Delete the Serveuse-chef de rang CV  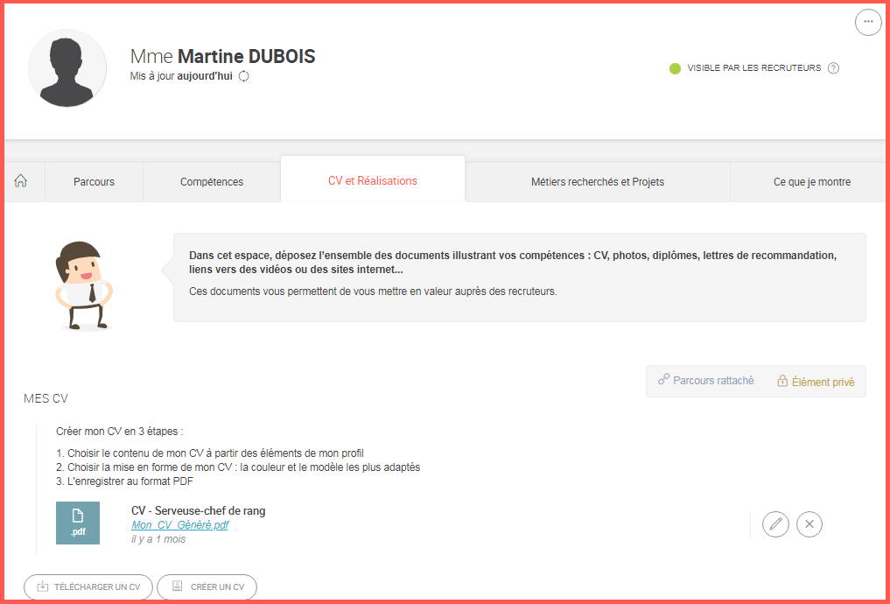click(x=809, y=524)
